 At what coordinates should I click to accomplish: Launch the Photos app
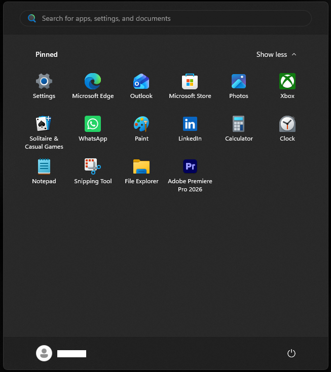pyautogui.click(x=239, y=86)
